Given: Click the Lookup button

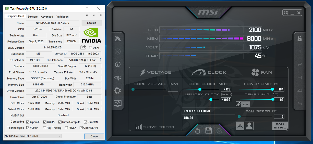Looking at the screenshot, I should click(92, 23).
